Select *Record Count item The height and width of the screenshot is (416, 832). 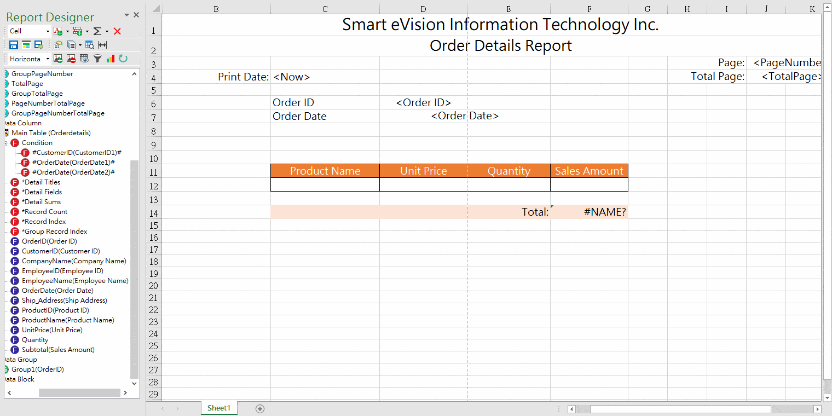point(44,212)
